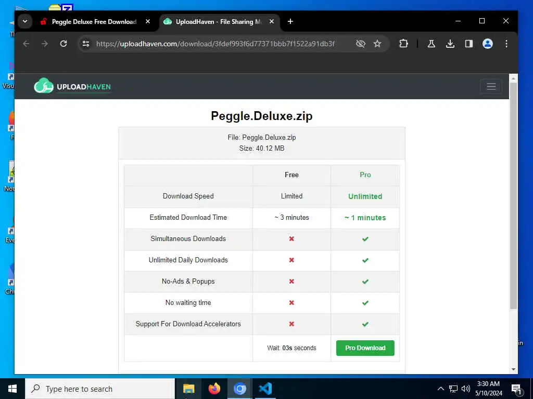Click the Peggle.Deluxe.zip page heading

pos(262,116)
